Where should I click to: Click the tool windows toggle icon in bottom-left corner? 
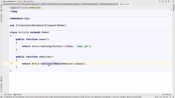tap(1, 97)
